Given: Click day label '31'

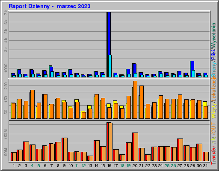Looking at the screenshot, I should tap(205, 166).
